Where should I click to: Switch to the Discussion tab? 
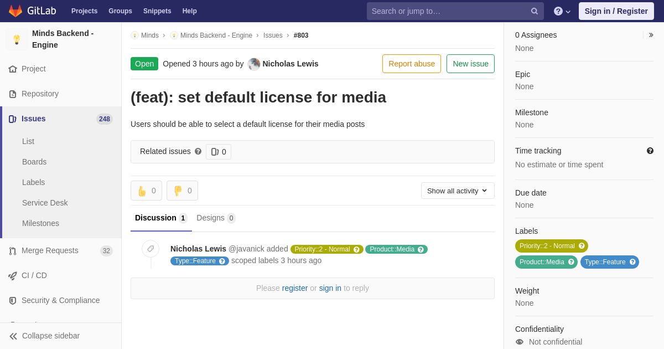pyautogui.click(x=161, y=218)
